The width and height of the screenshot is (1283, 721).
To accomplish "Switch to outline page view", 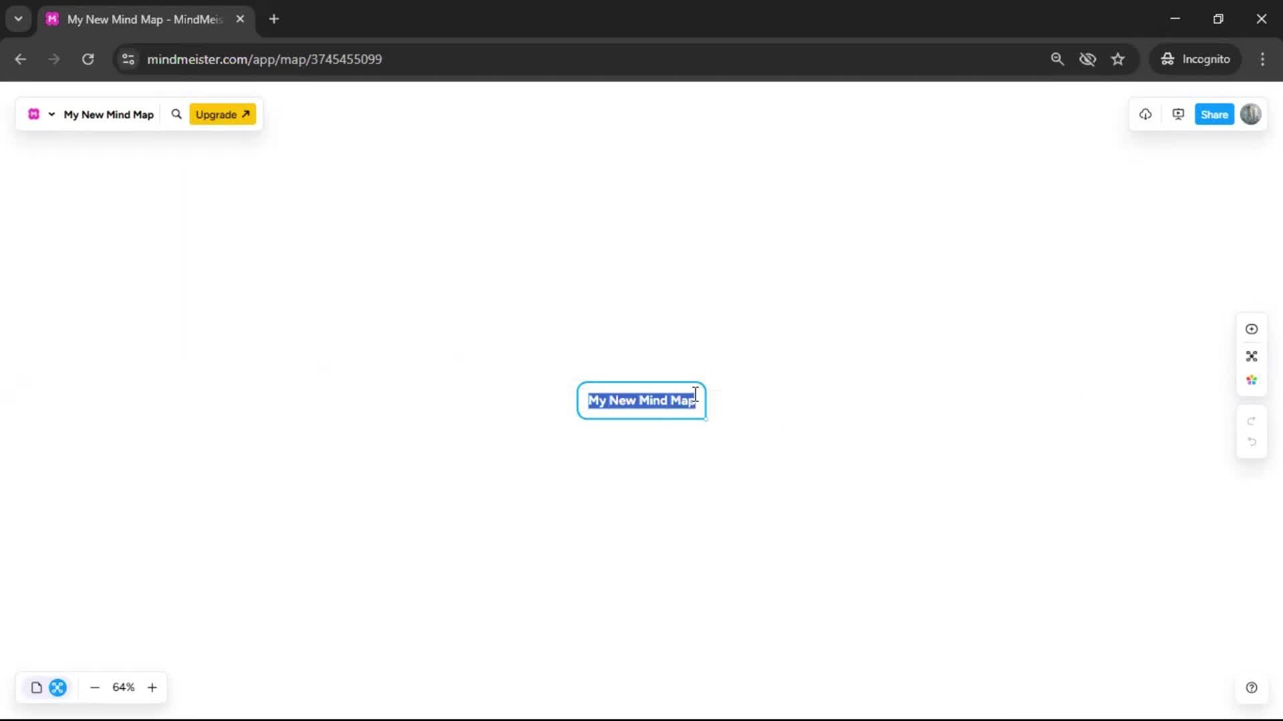I will 37,688.
